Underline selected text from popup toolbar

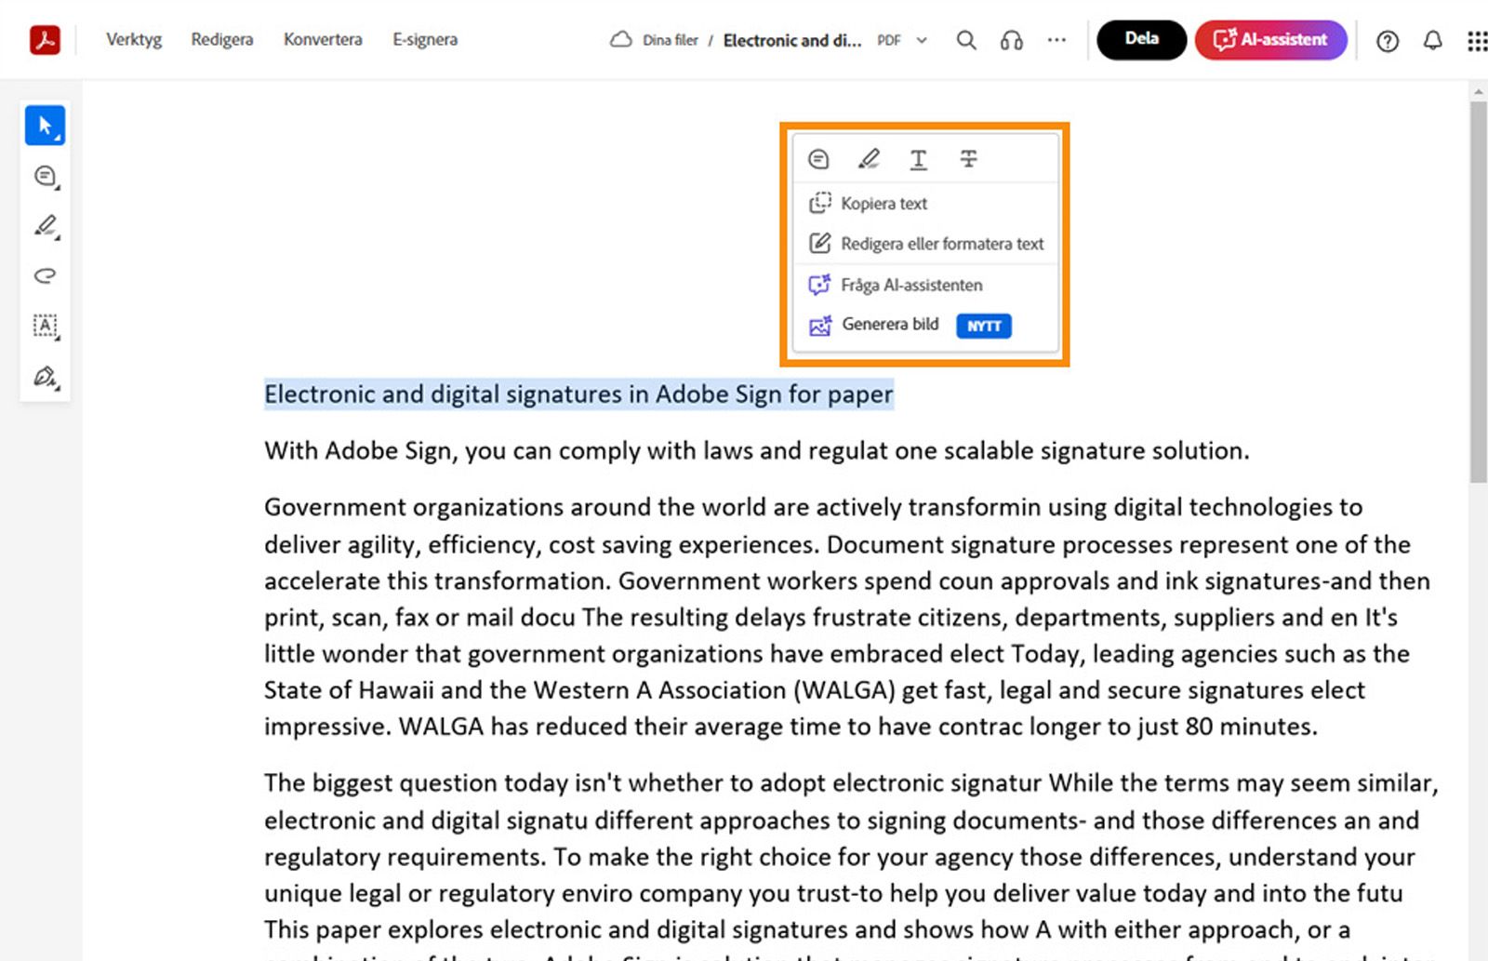(918, 159)
